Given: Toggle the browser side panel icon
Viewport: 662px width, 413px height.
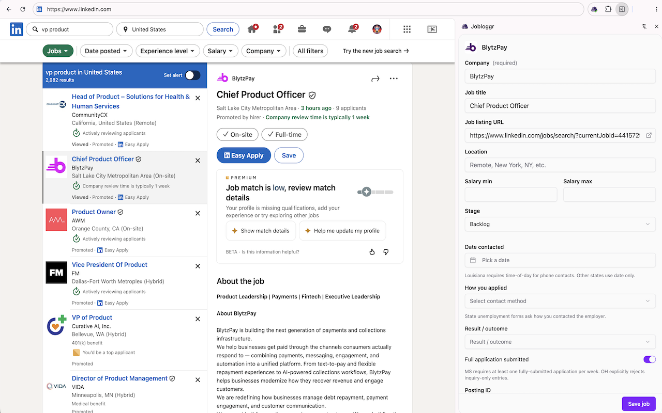Looking at the screenshot, I should point(622,9).
